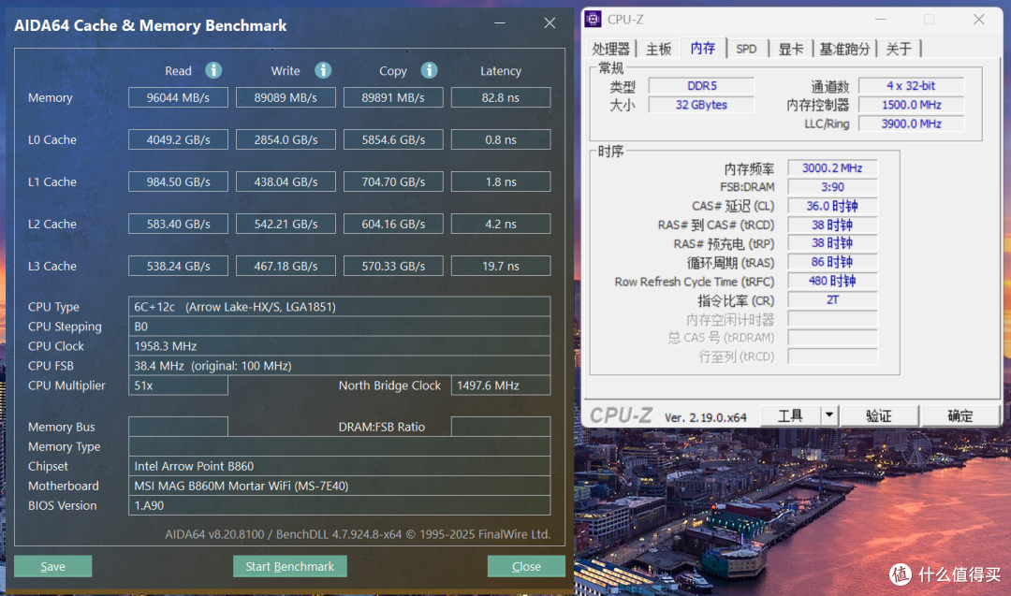
Task: Click the tRAS value 86 时钟
Action: click(x=832, y=262)
